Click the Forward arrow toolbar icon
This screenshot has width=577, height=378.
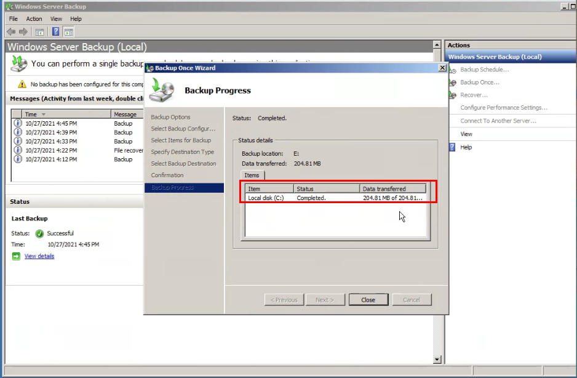pos(23,32)
